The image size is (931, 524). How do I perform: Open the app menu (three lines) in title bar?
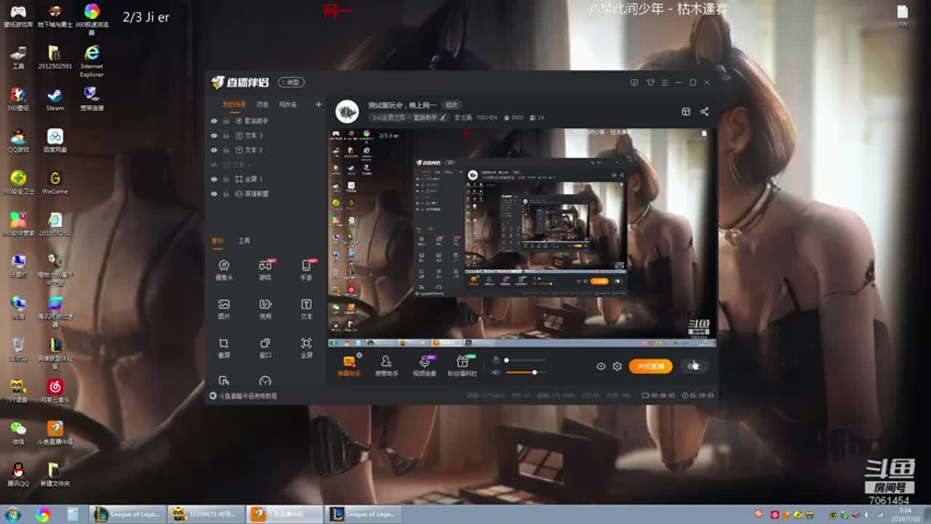[664, 83]
